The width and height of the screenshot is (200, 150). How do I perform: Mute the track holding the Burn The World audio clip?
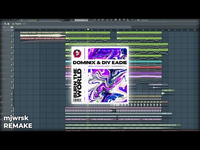pos(12,36)
